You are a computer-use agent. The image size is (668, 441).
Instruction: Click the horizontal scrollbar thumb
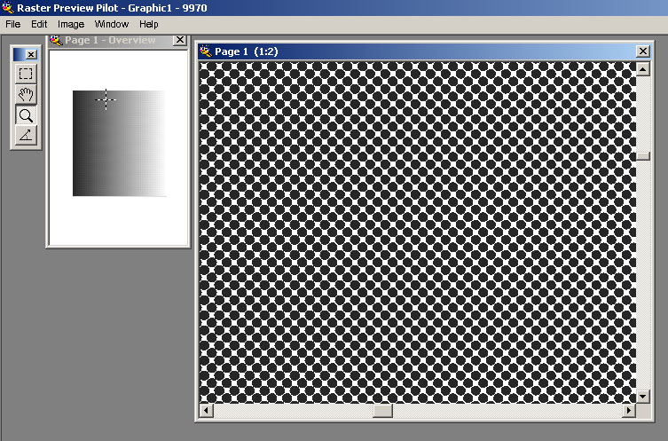click(382, 410)
